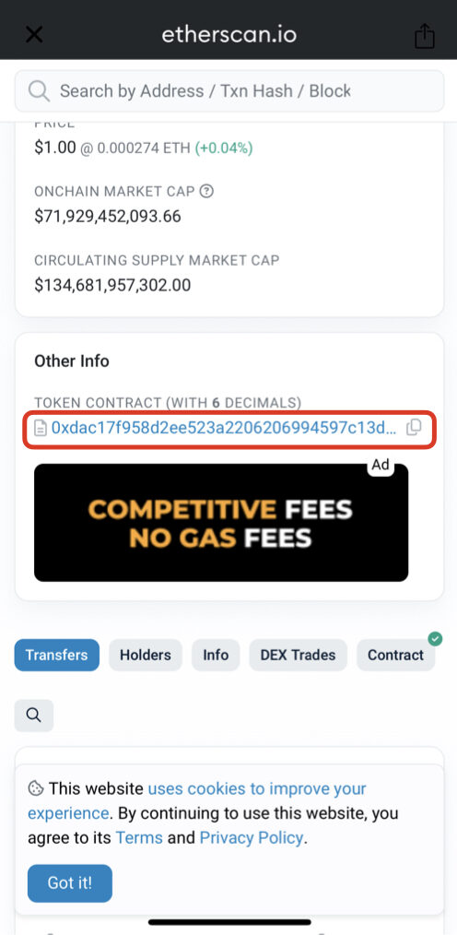
Task: Tap the magnifier icon in search bar
Action: [40, 91]
